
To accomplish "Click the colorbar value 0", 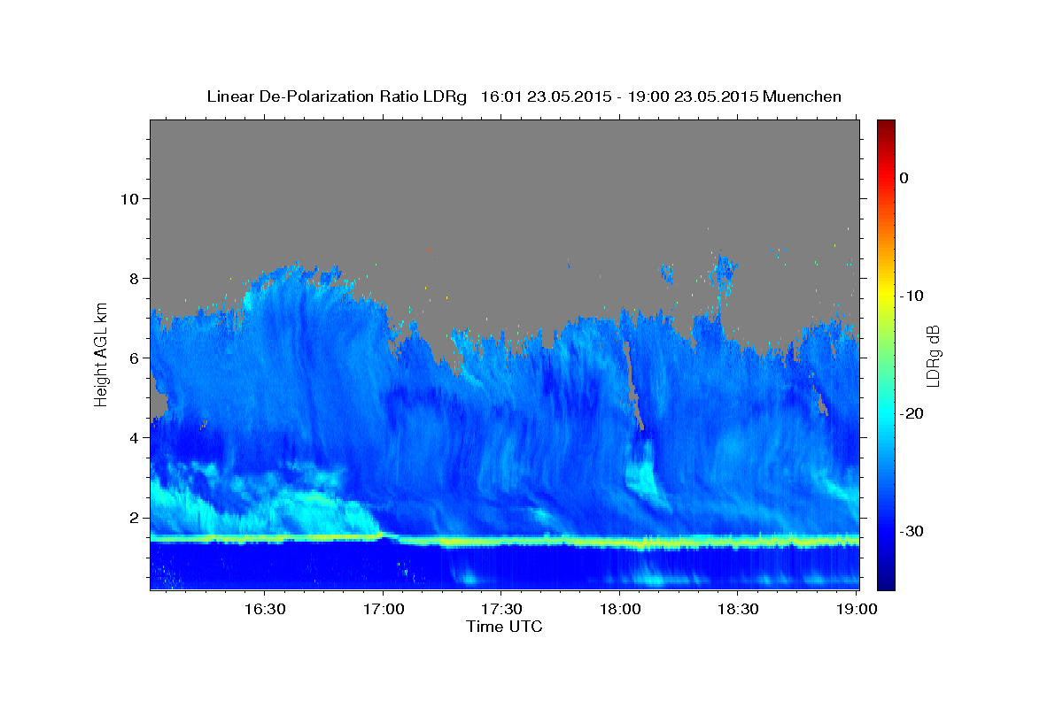I will (904, 178).
